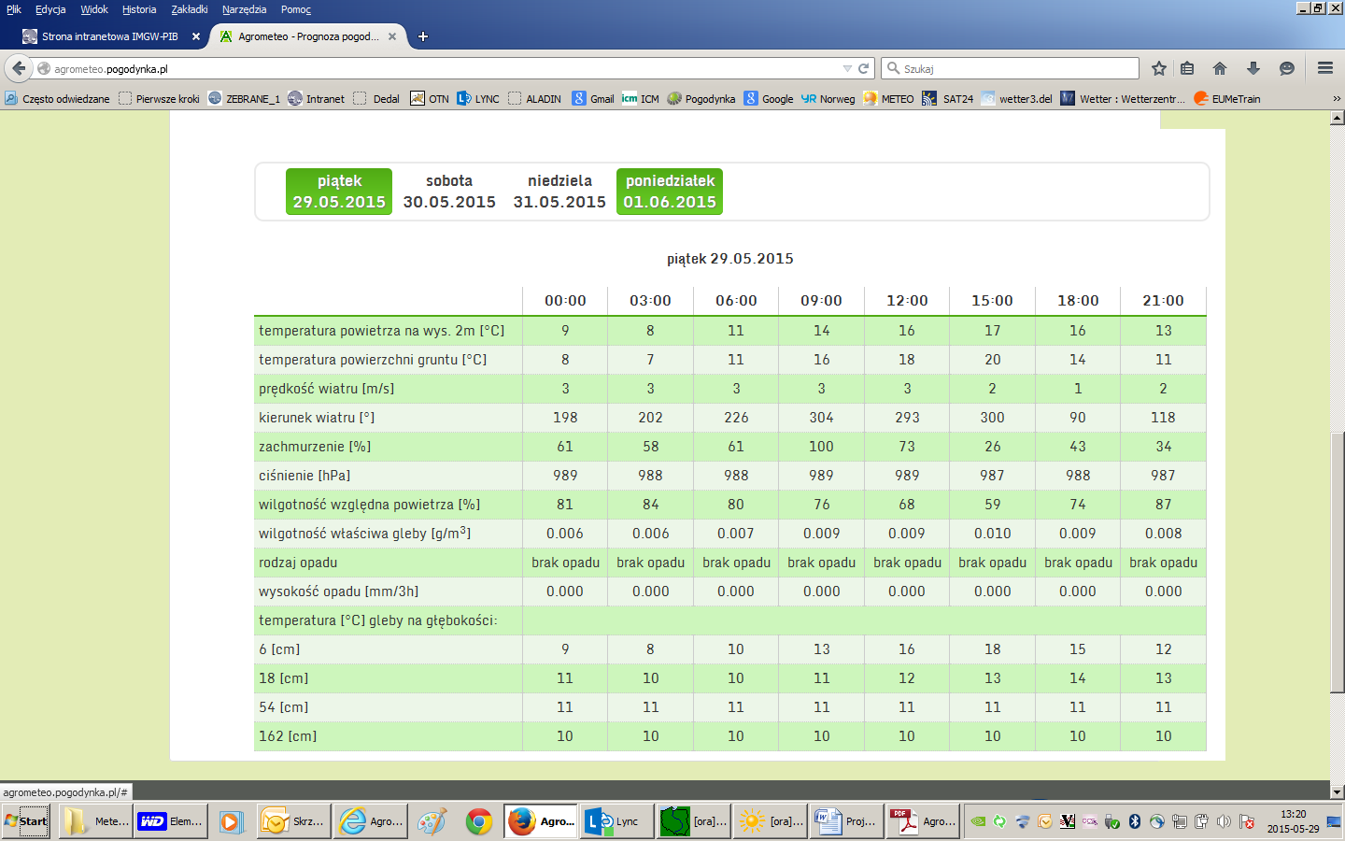This screenshot has width=1345, height=841.
Task: Open the Widok menu
Action: (x=94, y=9)
